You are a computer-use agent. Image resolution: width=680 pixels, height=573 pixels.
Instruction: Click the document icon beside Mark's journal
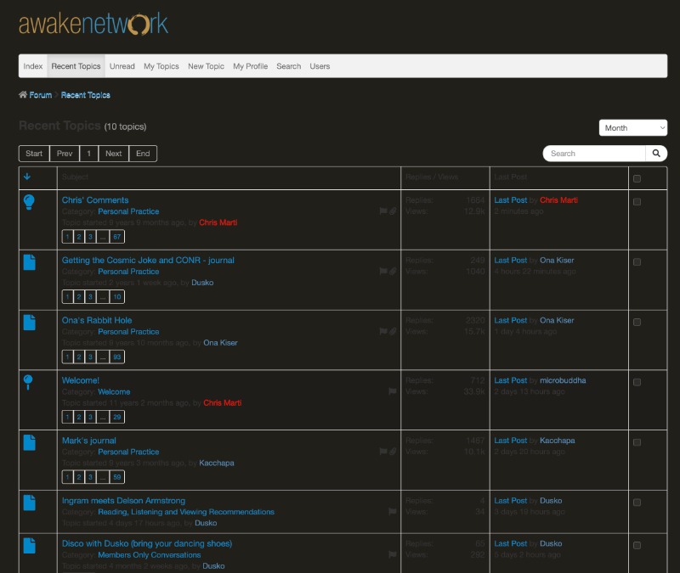(x=29, y=442)
